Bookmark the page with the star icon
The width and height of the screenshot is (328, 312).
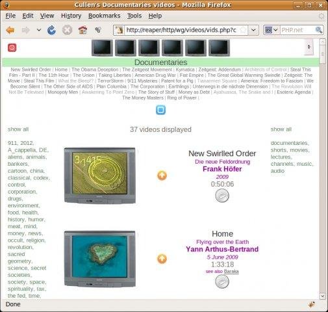click(243, 30)
